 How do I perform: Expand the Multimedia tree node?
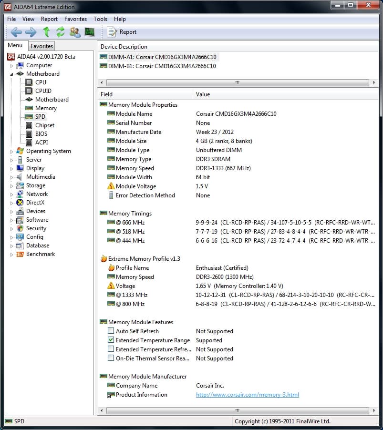coord(11,177)
